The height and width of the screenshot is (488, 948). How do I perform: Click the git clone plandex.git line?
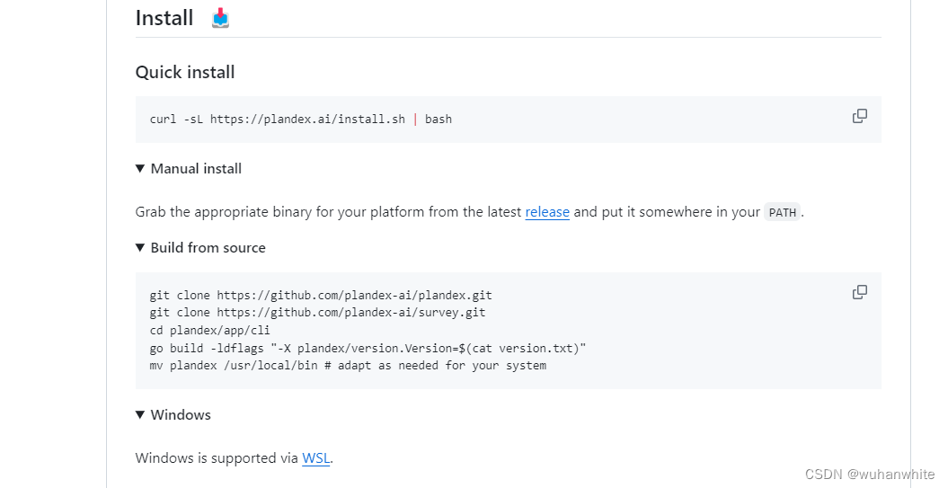click(321, 295)
